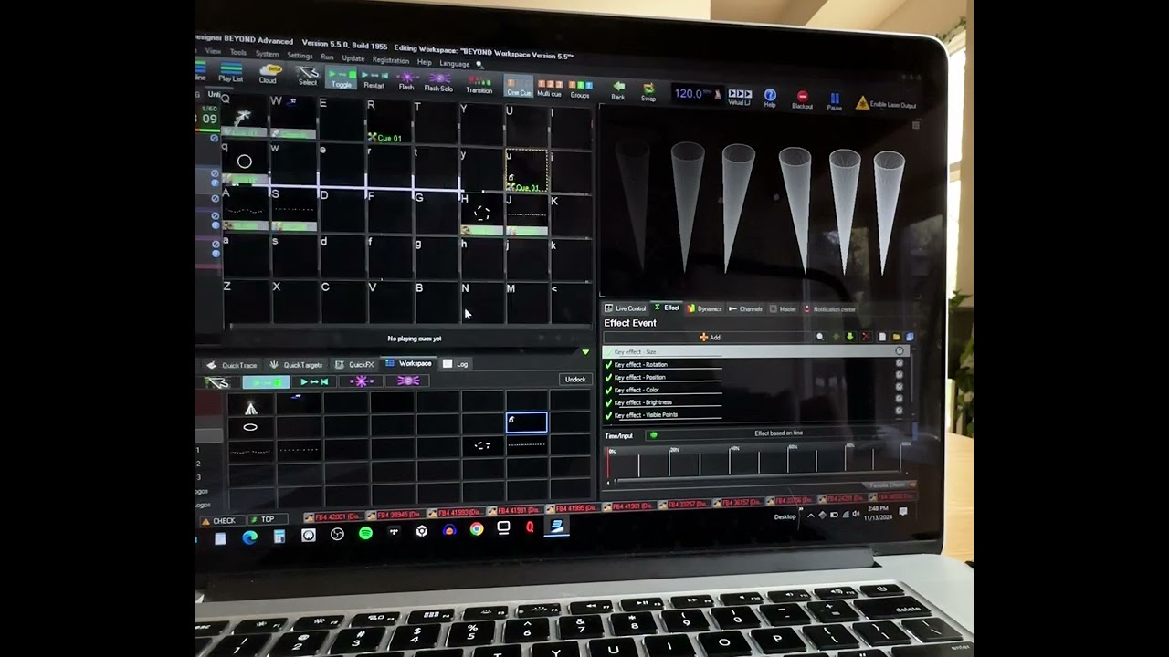Open the Update menu

[x=353, y=58]
